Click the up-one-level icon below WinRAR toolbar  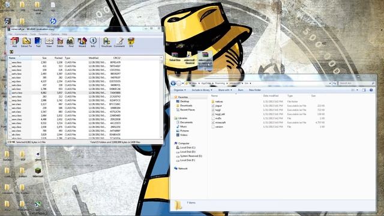point(11,52)
